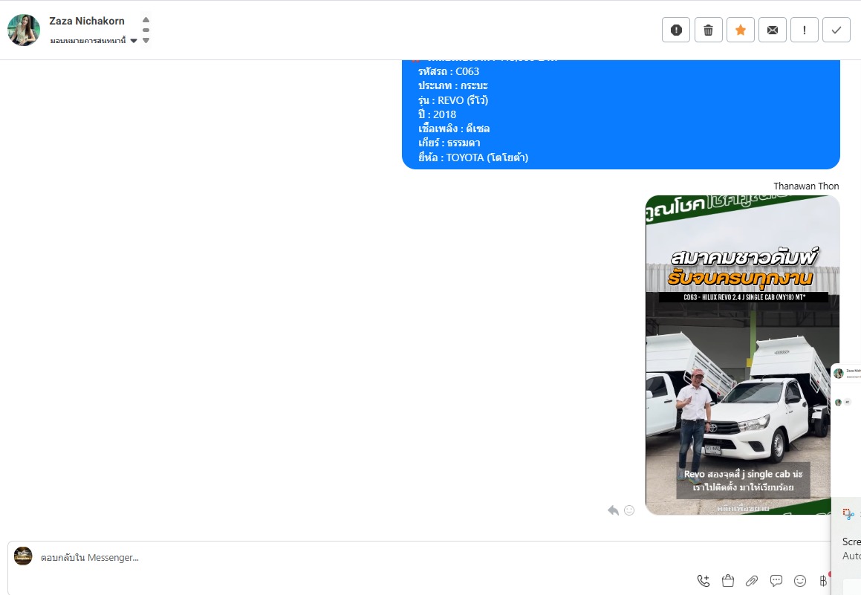The height and width of the screenshot is (595, 861).
Task: Open emoji picker in reply toolbar
Action: coord(800,580)
